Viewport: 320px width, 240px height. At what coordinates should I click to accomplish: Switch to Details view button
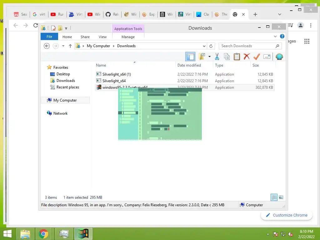tap(274, 197)
